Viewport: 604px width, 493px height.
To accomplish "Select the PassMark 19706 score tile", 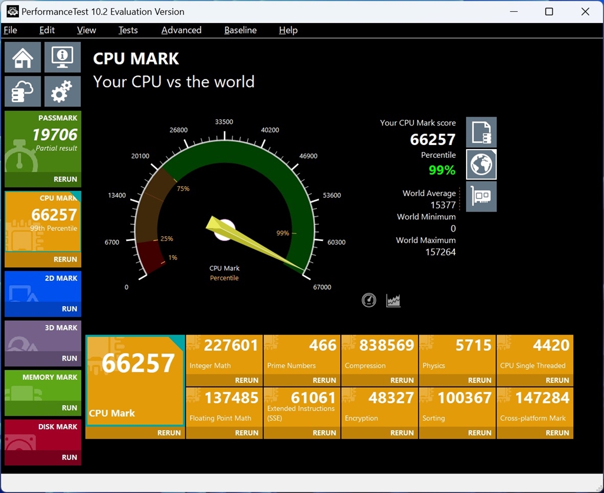I will click(x=42, y=141).
